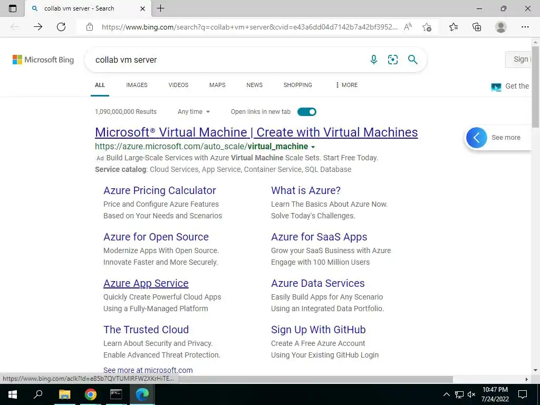This screenshot has width=540, height=405.
Task: Click the Get the Bing app promo
Action: pyautogui.click(x=510, y=86)
